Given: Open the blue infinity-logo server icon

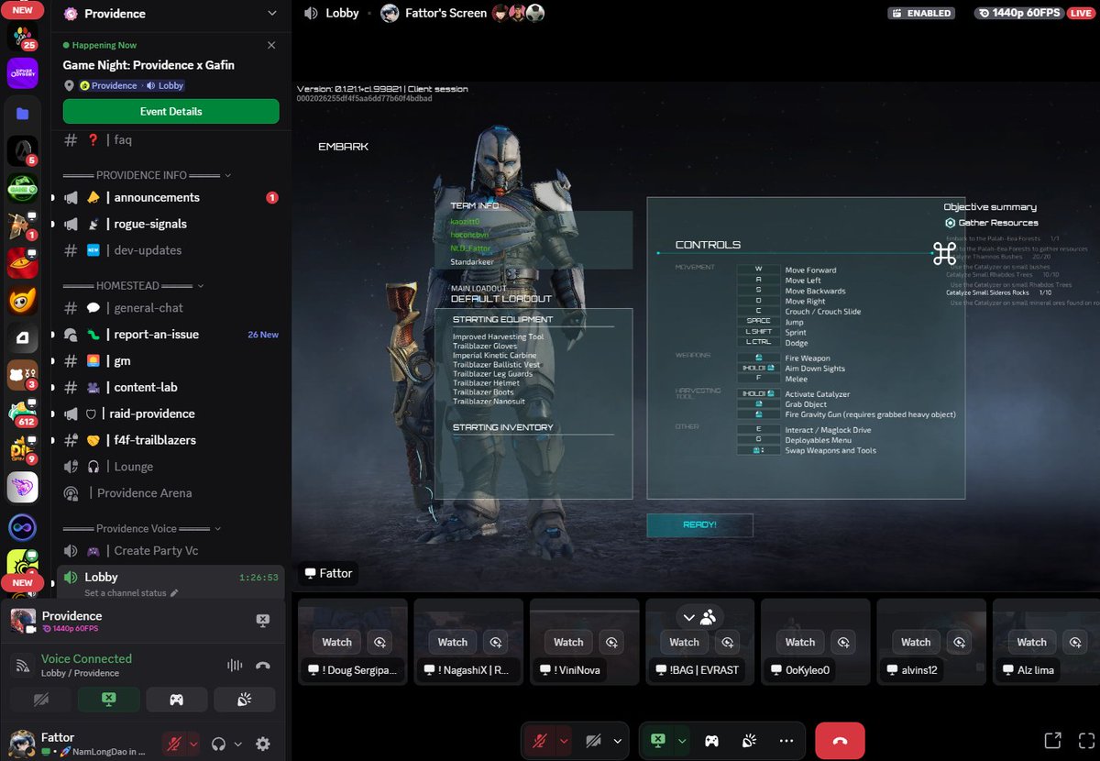Looking at the screenshot, I should click(23, 527).
